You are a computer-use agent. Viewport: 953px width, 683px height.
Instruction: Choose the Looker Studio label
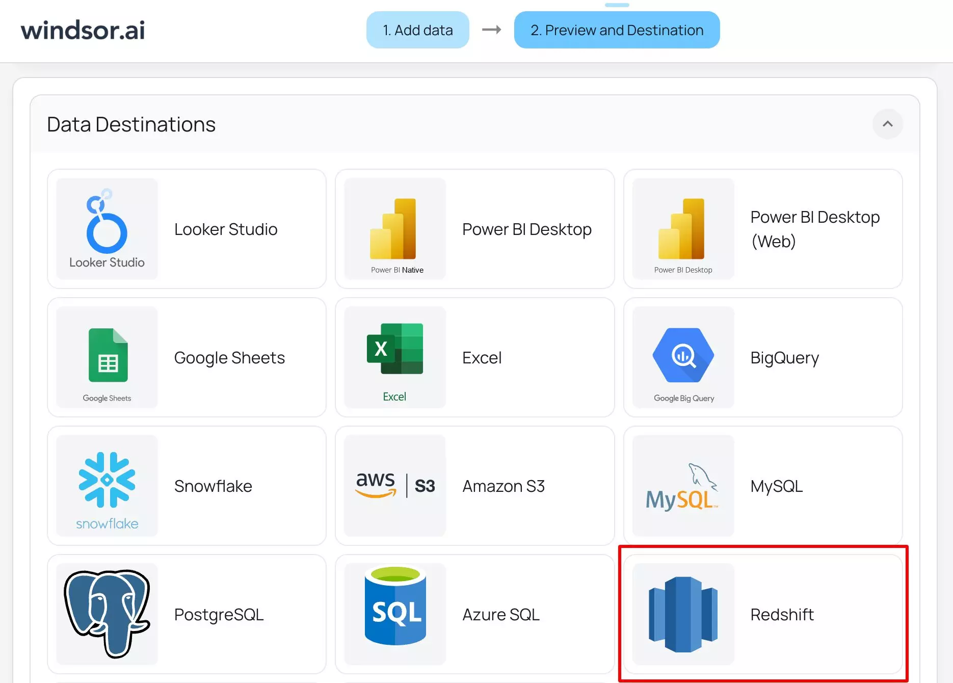point(226,229)
